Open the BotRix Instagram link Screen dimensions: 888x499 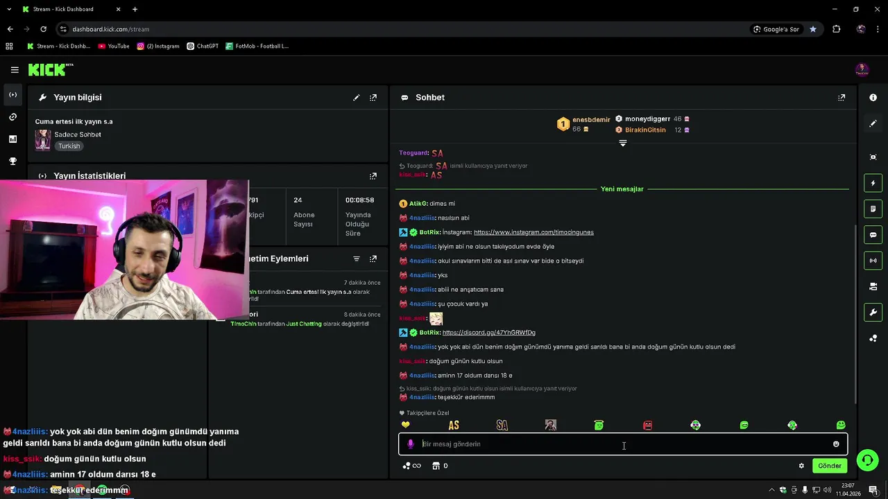tap(533, 232)
